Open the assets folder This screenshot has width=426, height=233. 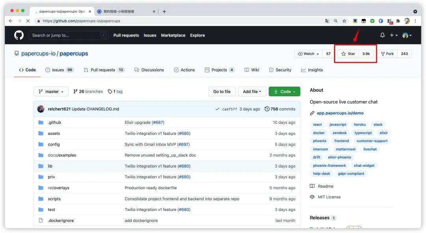coord(54,133)
